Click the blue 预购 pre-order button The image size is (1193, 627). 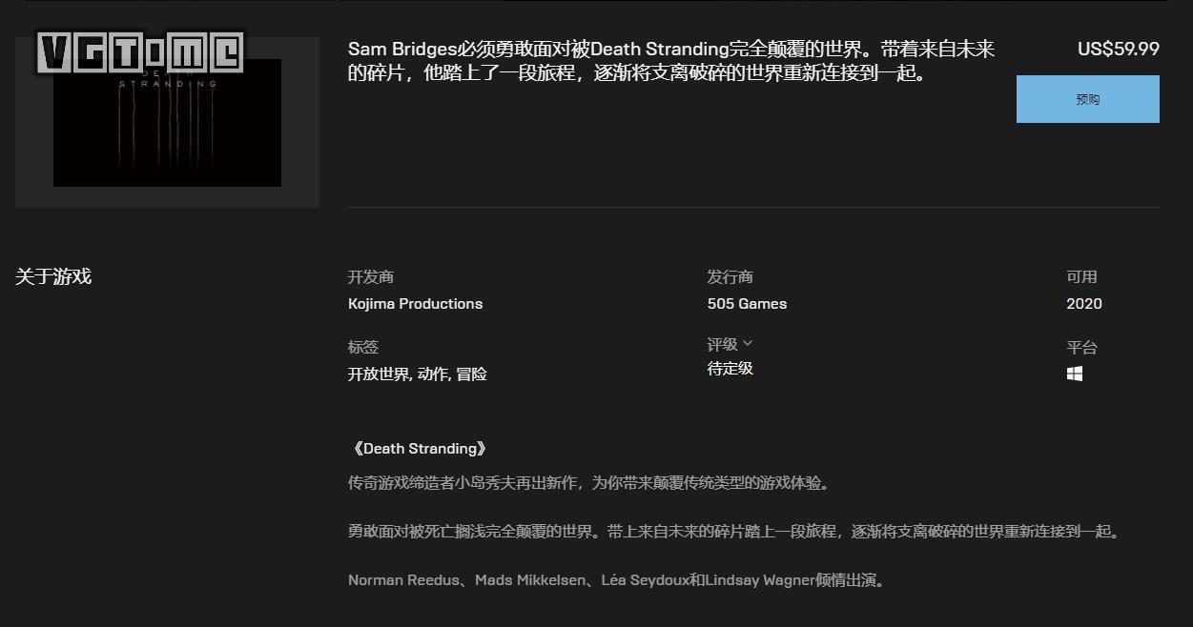1087,99
